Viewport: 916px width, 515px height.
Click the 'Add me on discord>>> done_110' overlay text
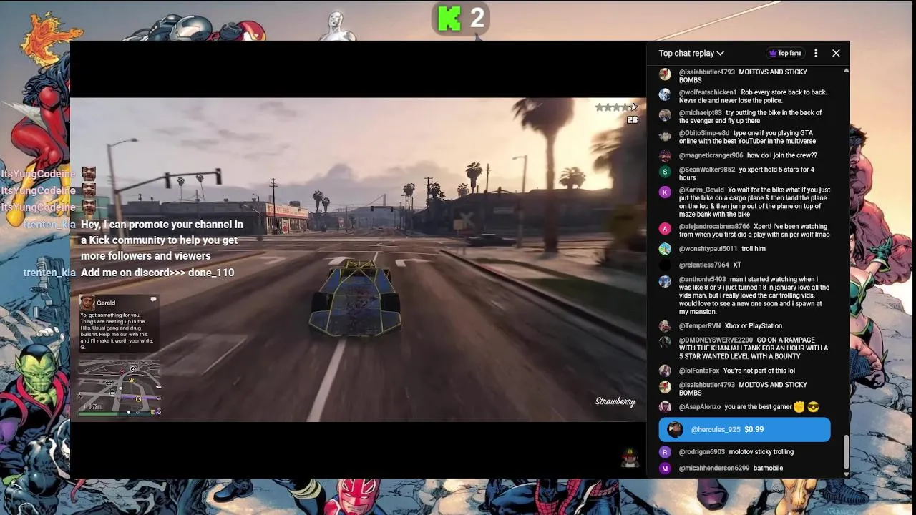pos(157,273)
